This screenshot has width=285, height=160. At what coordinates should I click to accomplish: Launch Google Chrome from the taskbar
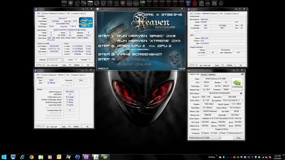click(32, 157)
